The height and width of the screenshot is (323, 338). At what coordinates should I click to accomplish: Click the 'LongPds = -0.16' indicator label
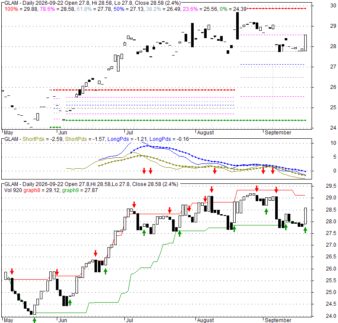(169, 139)
